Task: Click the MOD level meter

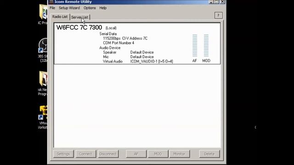Action: 206,45
